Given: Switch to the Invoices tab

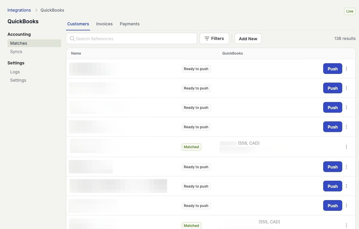Looking at the screenshot, I should point(104,24).
